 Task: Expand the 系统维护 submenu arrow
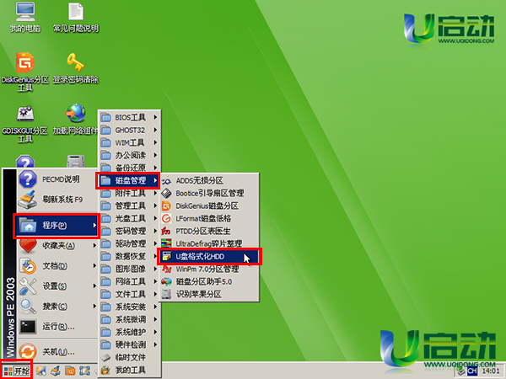[x=155, y=332]
